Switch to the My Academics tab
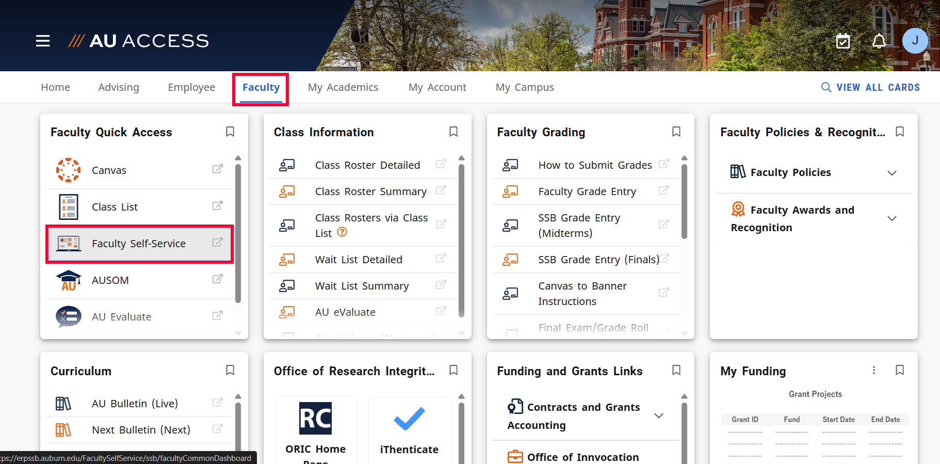 (x=343, y=87)
